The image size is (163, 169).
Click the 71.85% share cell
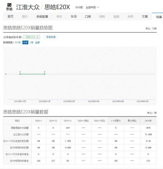pos(148,134)
